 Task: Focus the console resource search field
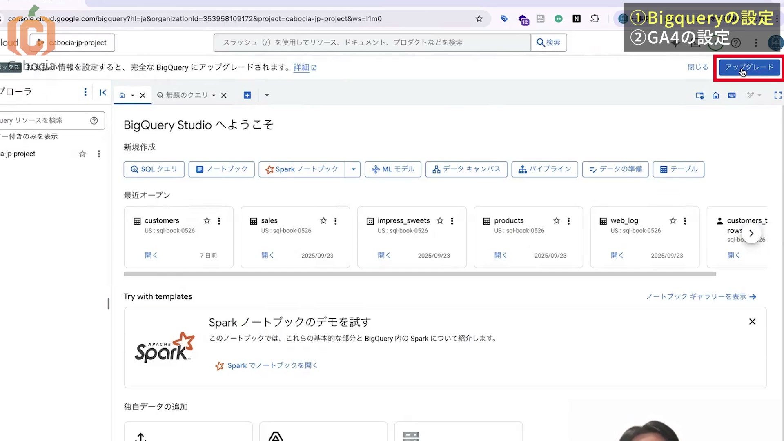click(372, 42)
